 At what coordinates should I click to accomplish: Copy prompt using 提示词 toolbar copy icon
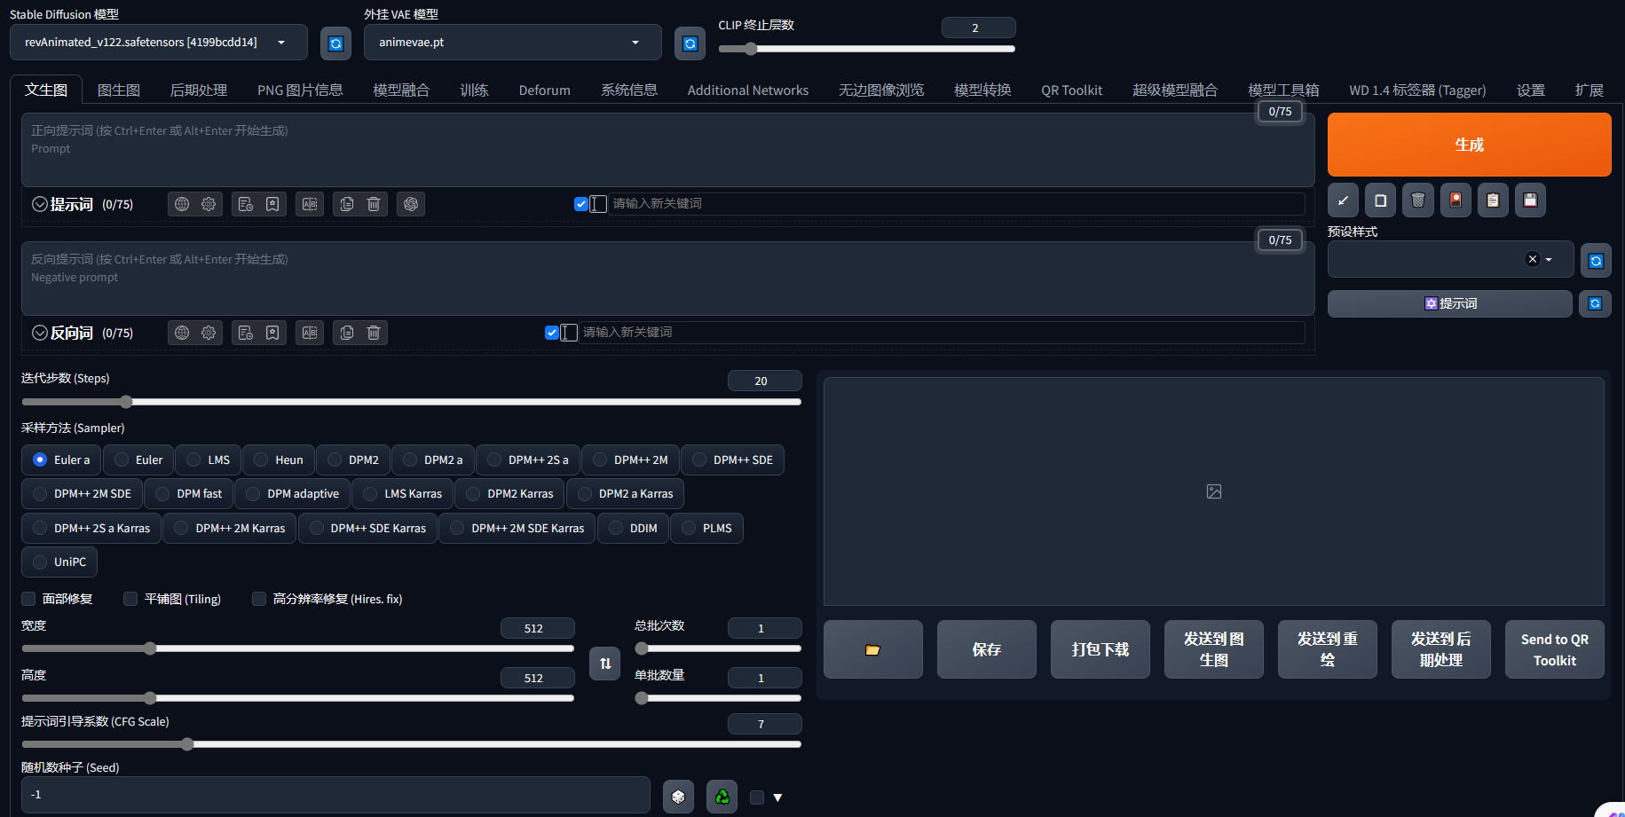(347, 204)
